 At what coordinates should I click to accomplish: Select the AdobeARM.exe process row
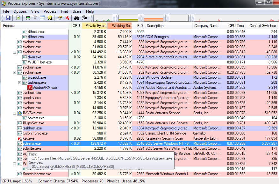point(139,88)
